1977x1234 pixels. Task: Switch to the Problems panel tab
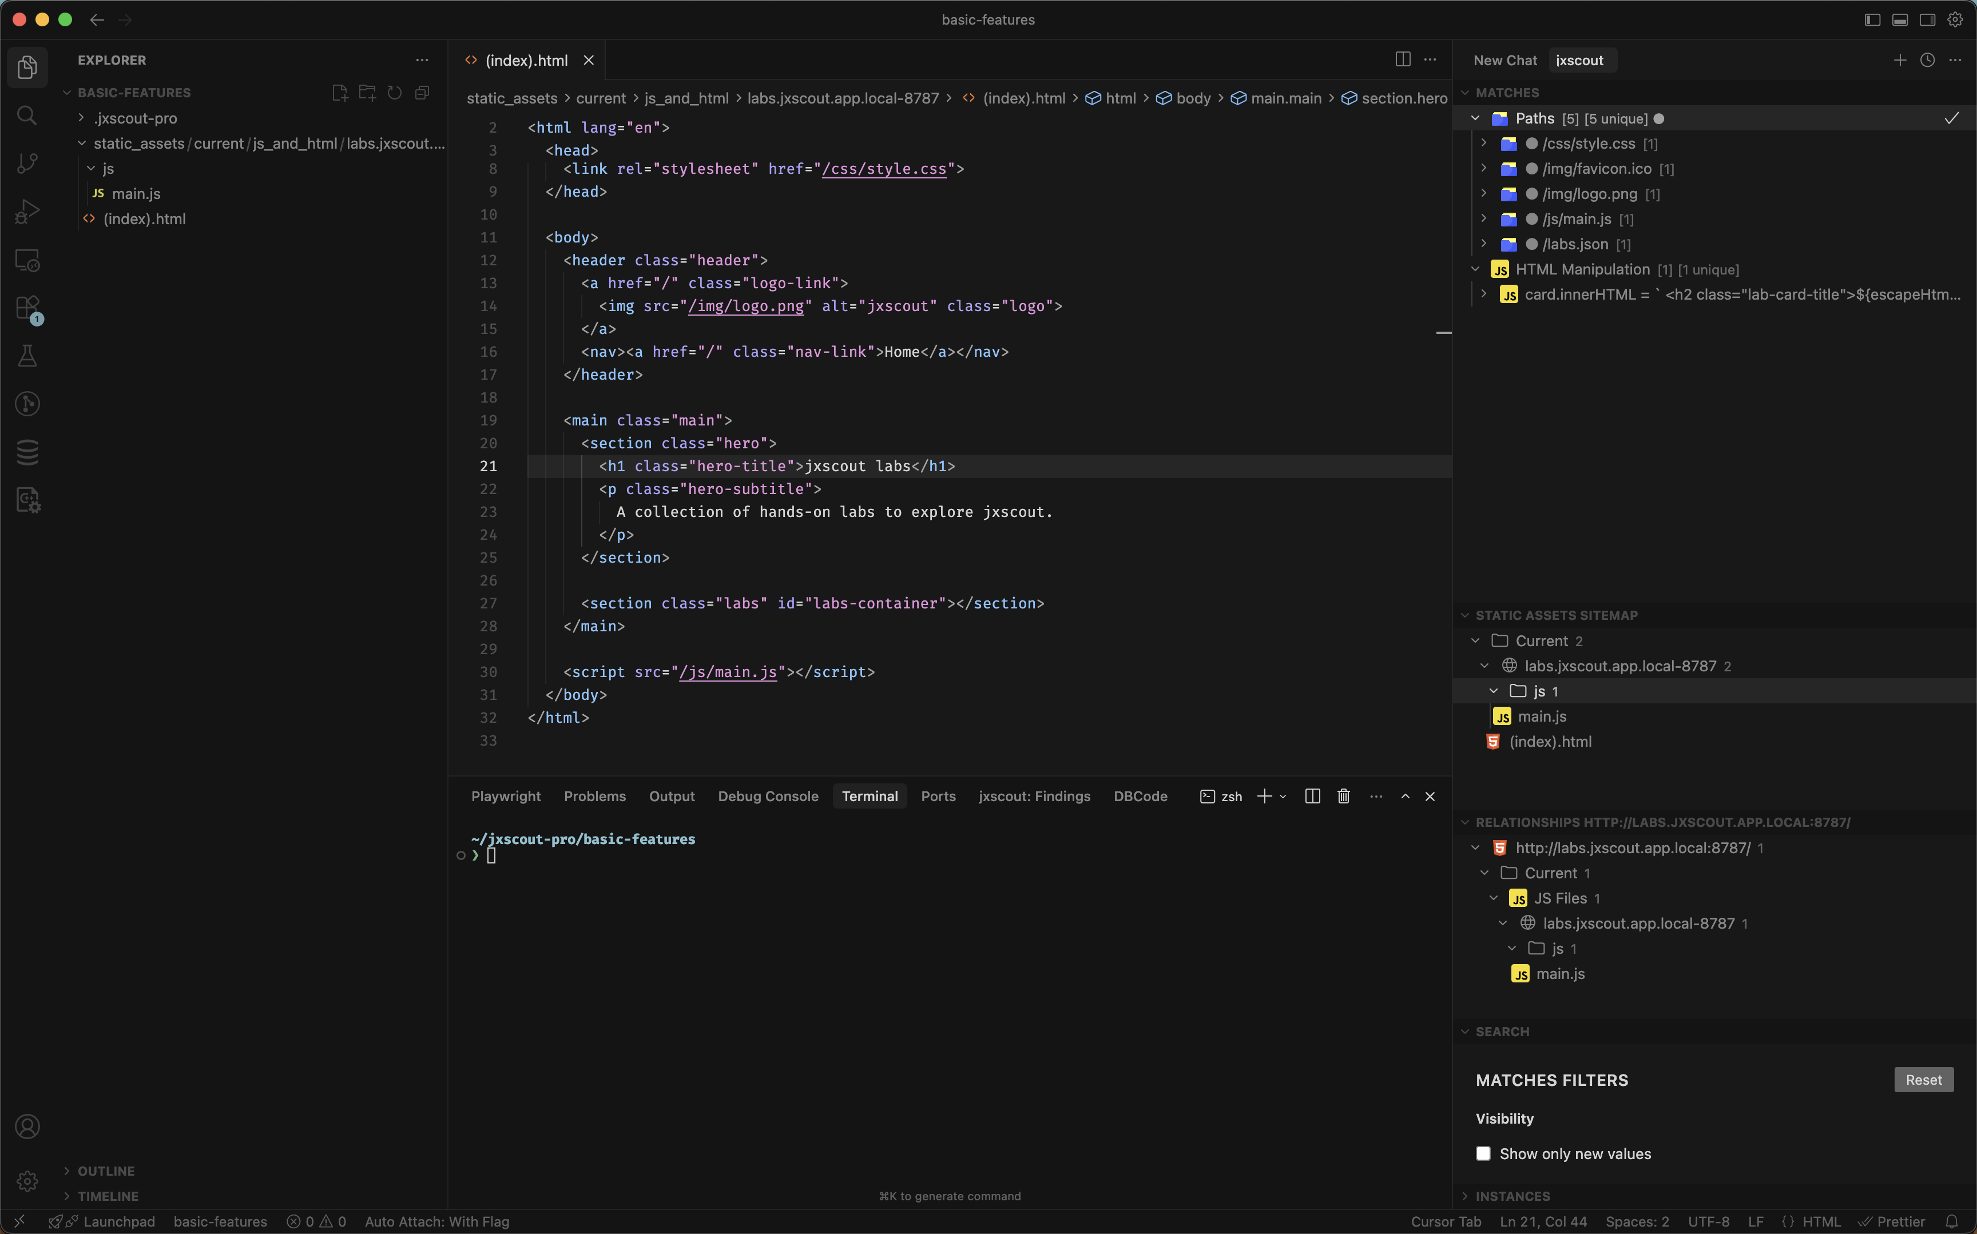click(x=595, y=797)
